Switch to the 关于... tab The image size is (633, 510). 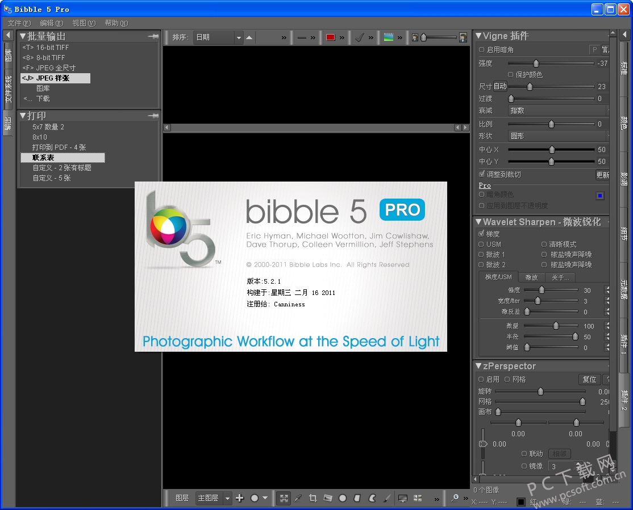click(560, 277)
